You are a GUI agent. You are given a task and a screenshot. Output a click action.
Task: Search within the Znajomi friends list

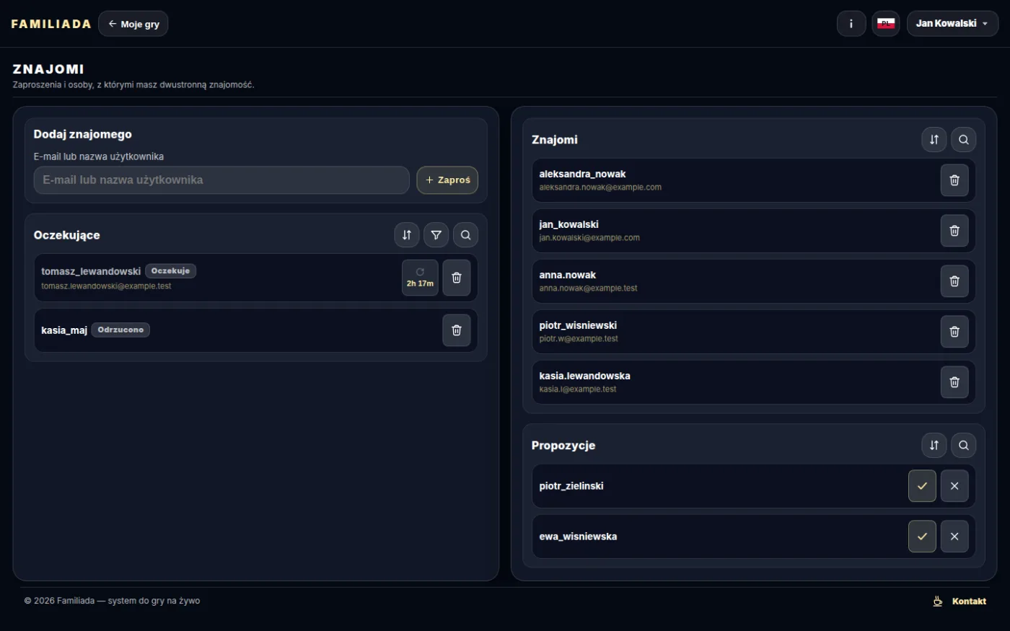(964, 140)
